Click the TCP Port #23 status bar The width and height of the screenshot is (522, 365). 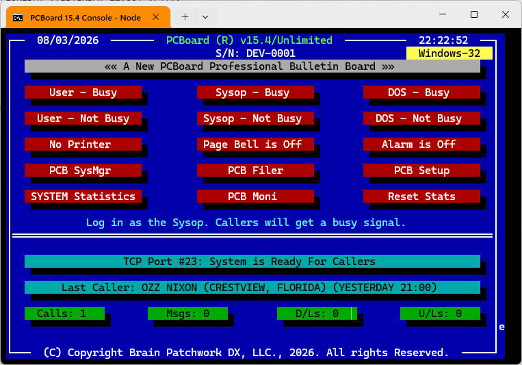tap(252, 262)
